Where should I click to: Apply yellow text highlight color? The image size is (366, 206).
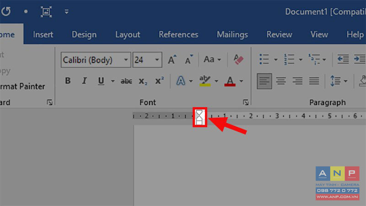(x=205, y=81)
